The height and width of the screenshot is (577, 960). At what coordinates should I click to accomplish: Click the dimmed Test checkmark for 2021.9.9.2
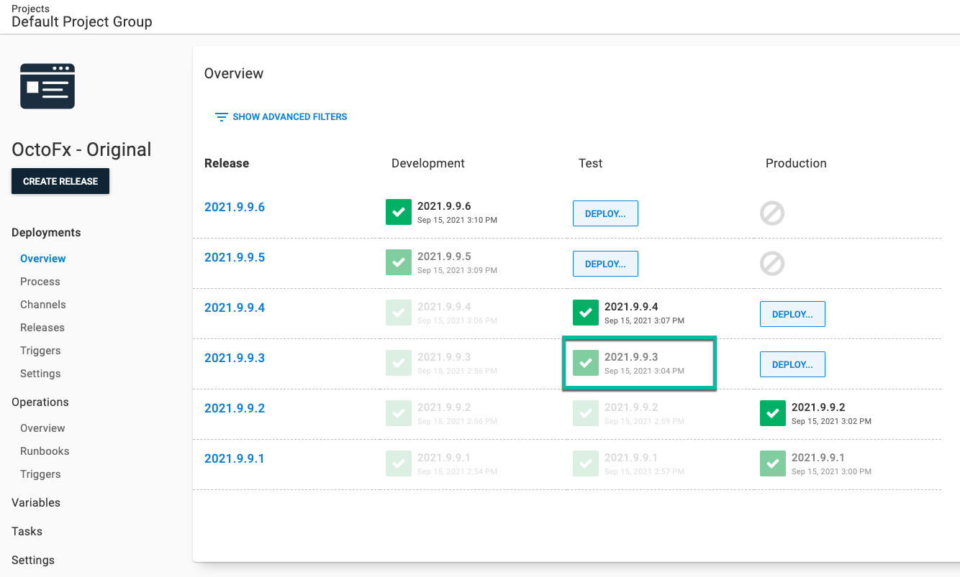[x=585, y=413]
